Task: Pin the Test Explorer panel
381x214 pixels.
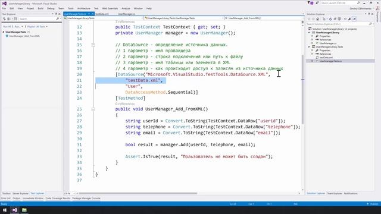Action: (x=56, y=14)
